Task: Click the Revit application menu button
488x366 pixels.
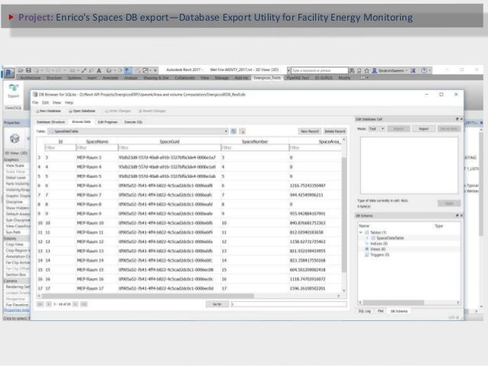Action: pyautogui.click(x=8, y=73)
